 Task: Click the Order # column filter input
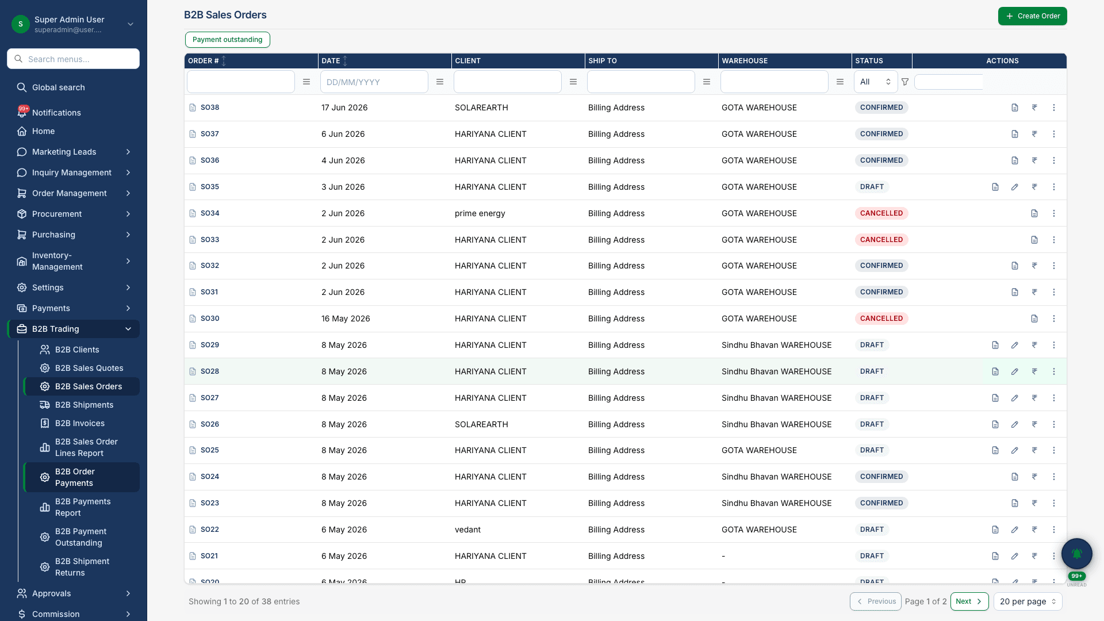click(240, 82)
